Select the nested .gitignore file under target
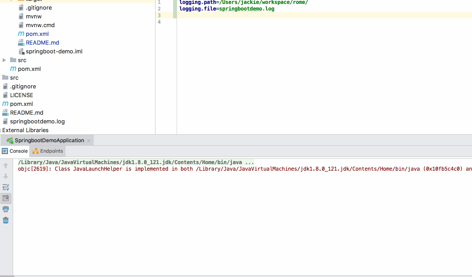472x277 pixels. pos(39,8)
